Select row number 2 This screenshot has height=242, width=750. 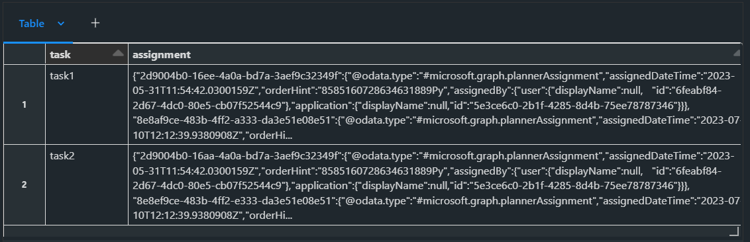coord(25,184)
